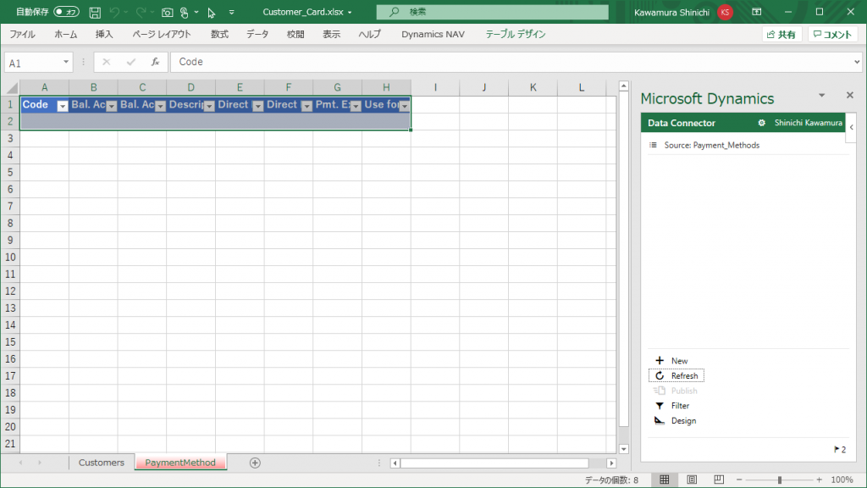Viewport: 867px width, 488px height.
Task: Switch to the データ ribbon tab
Action: tap(257, 34)
